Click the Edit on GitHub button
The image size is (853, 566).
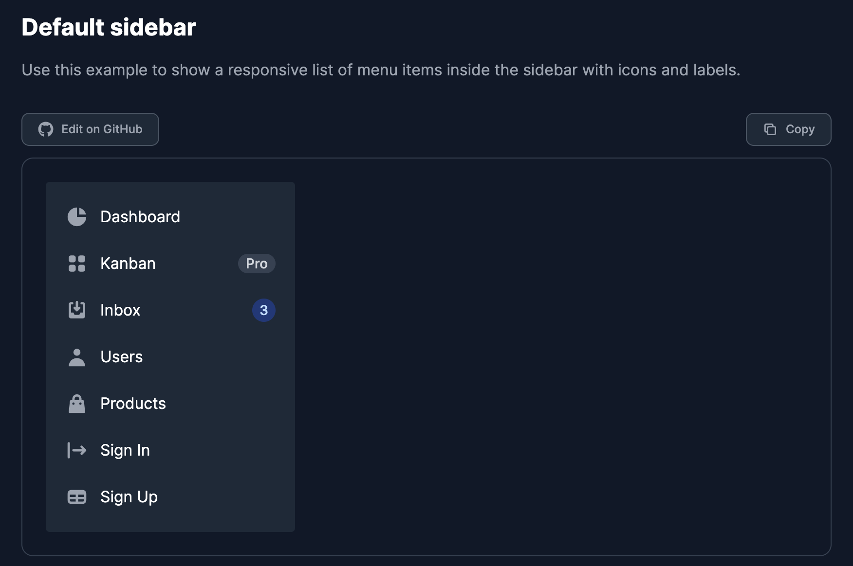90,129
